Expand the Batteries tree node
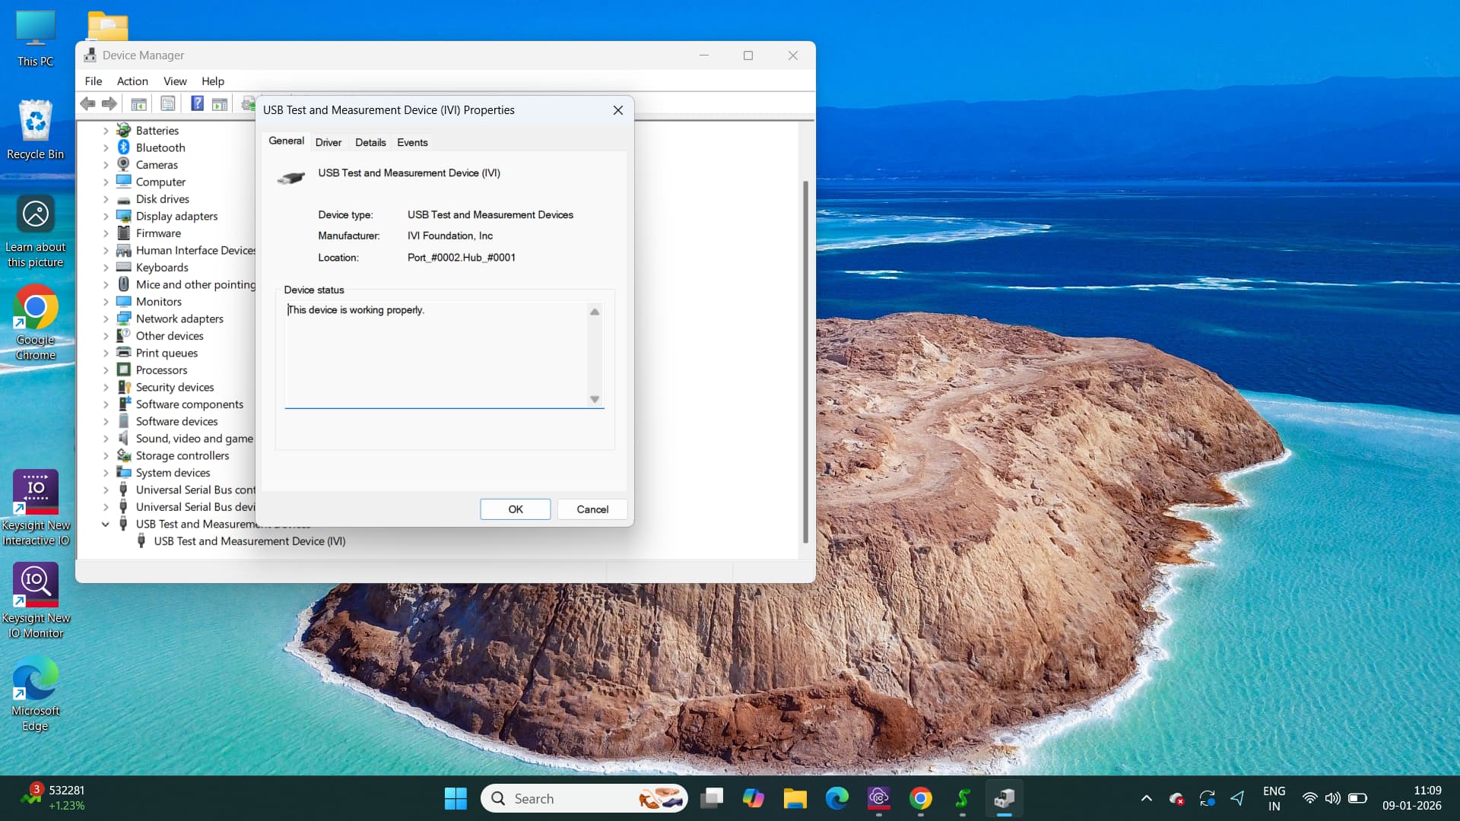 click(106, 131)
